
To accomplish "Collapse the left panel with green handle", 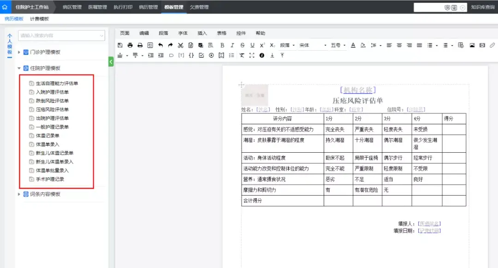I will (x=111, y=62).
